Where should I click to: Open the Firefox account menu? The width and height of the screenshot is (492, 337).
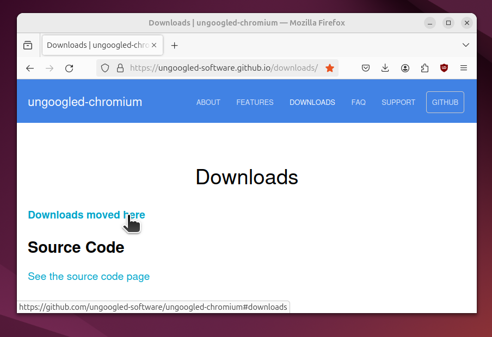pos(405,68)
